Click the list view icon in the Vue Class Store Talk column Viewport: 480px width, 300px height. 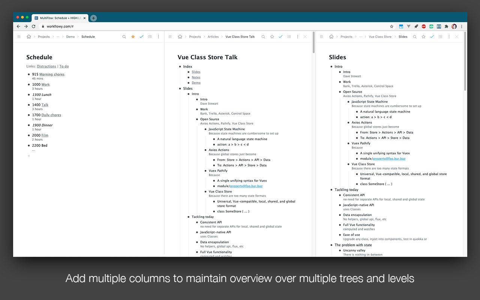pyautogui.click(x=289, y=36)
